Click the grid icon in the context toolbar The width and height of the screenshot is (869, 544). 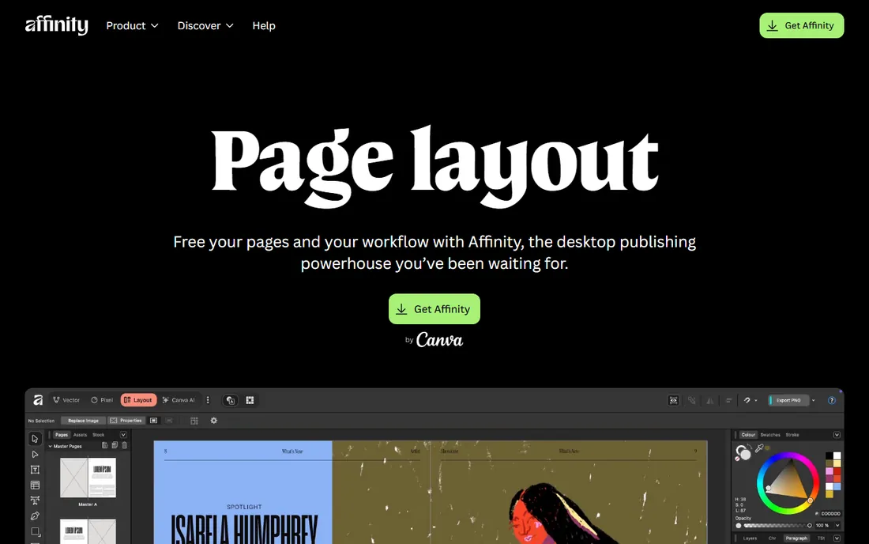coord(194,421)
